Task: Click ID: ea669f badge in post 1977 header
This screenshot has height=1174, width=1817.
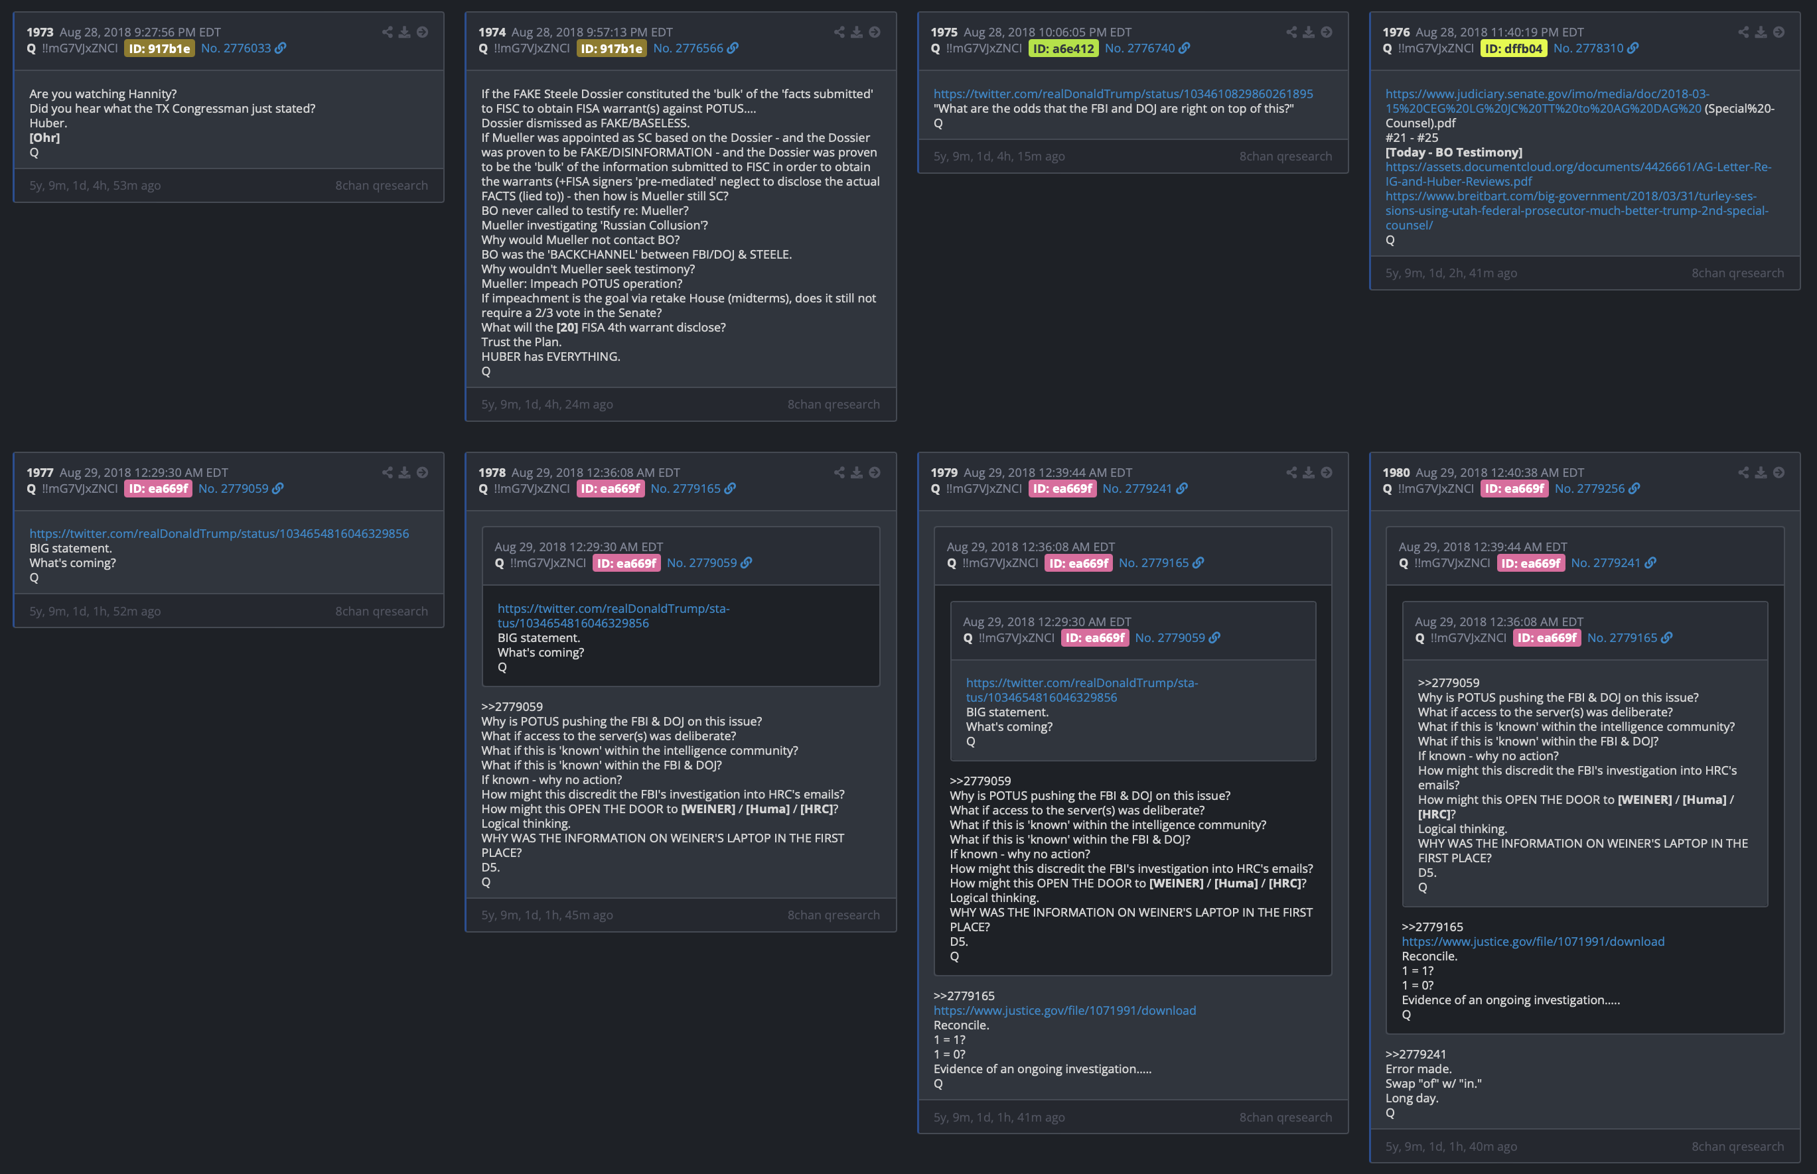Action: [x=158, y=489]
